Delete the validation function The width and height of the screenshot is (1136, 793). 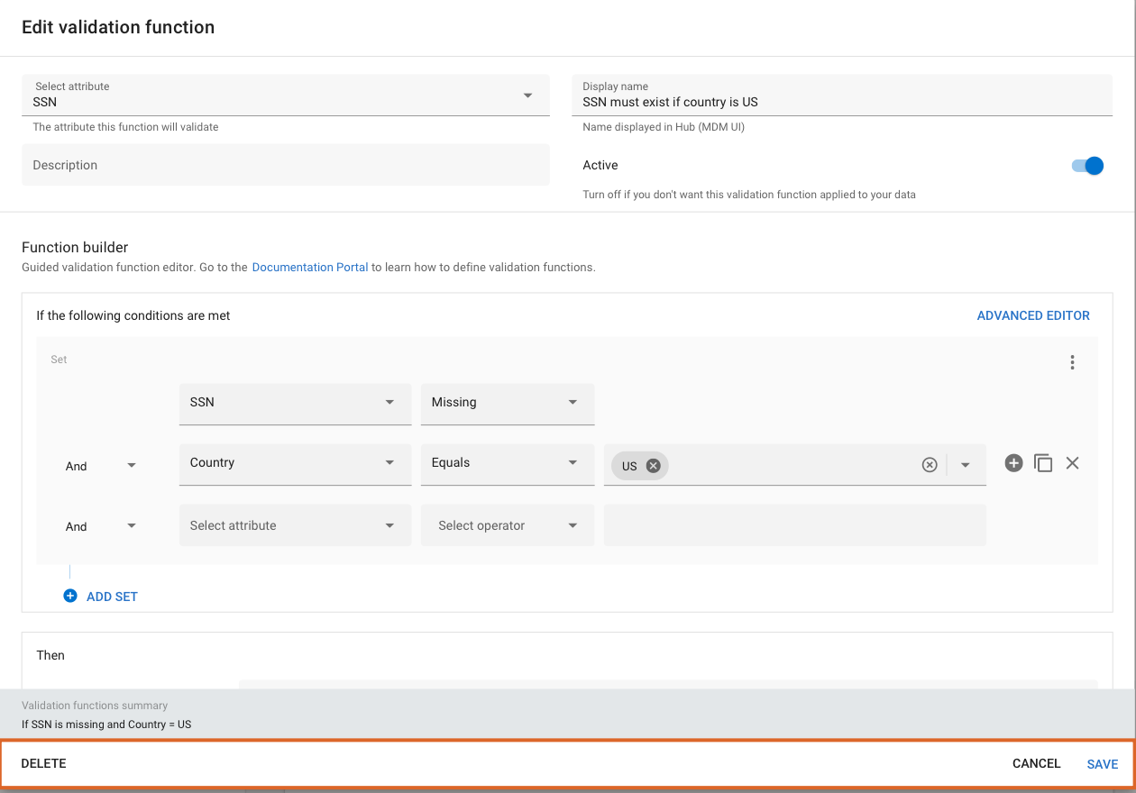click(44, 763)
